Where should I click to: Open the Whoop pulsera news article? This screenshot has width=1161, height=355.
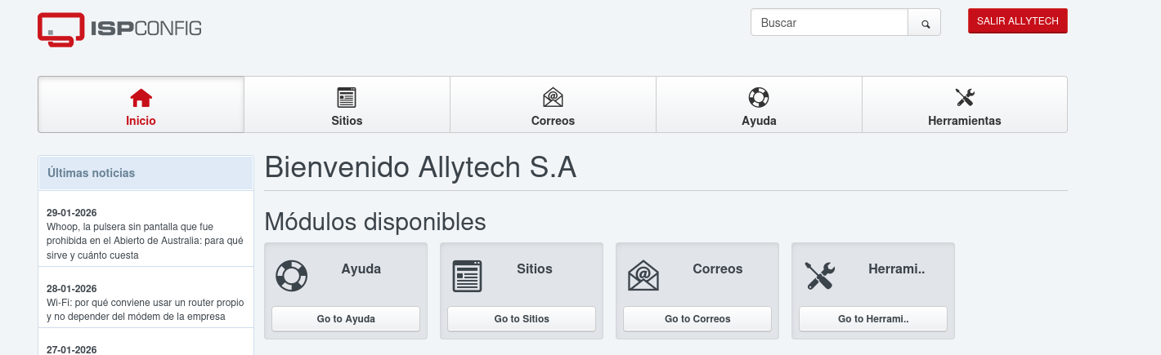145,241
